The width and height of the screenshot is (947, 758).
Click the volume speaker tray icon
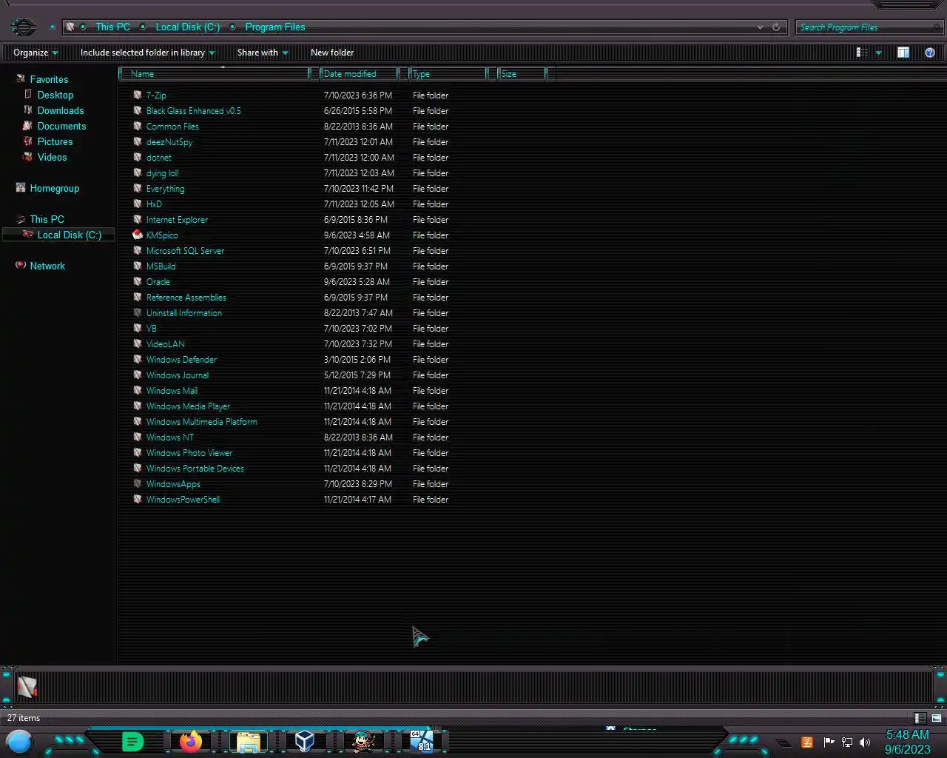click(865, 742)
